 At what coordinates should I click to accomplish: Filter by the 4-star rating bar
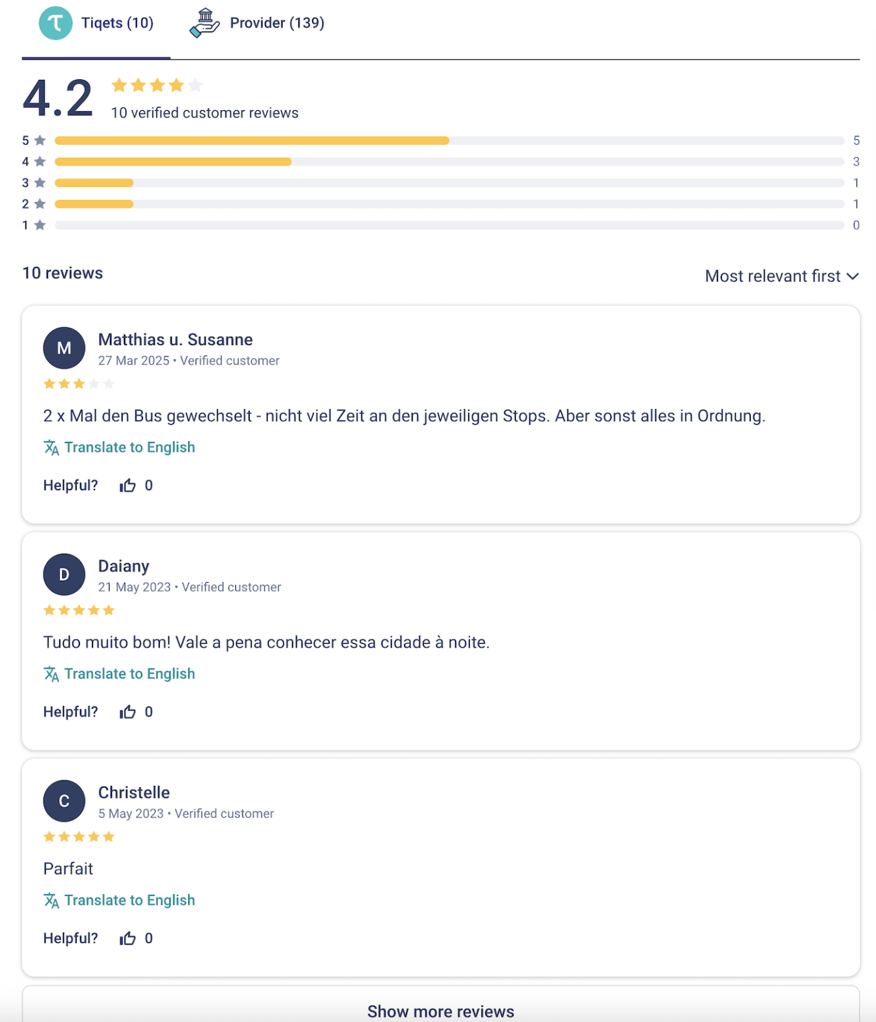pyautogui.click(x=448, y=162)
